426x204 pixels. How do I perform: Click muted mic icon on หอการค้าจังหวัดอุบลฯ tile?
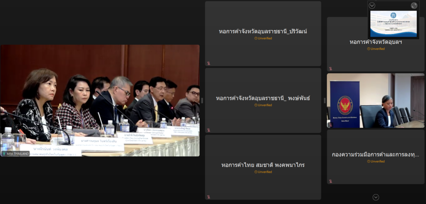pos(330,68)
